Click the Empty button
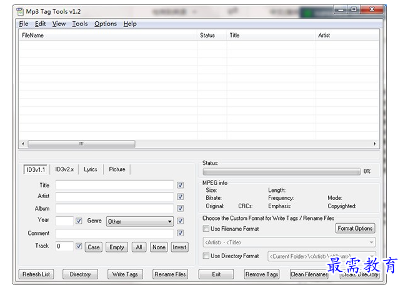Image resolution: width=403 pixels, height=285 pixels. coord(117,247)
